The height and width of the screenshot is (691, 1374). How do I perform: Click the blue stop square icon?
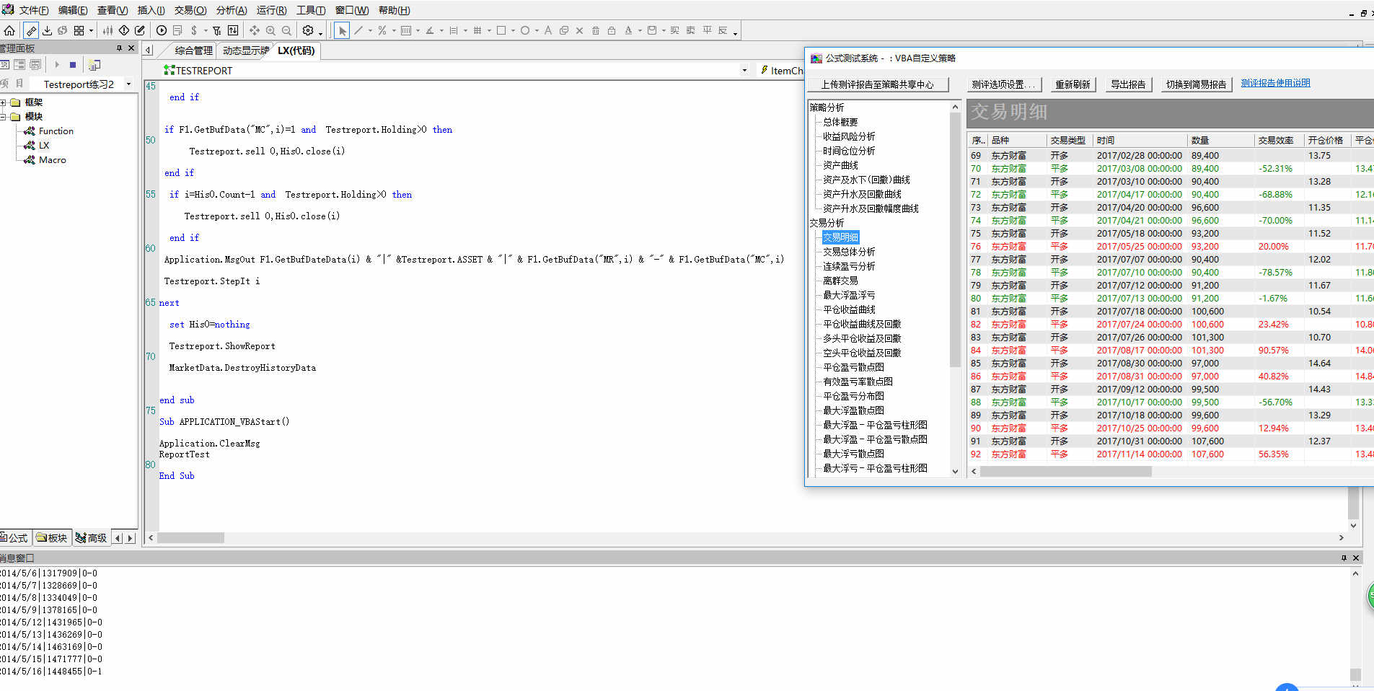(x=73, y=65)
